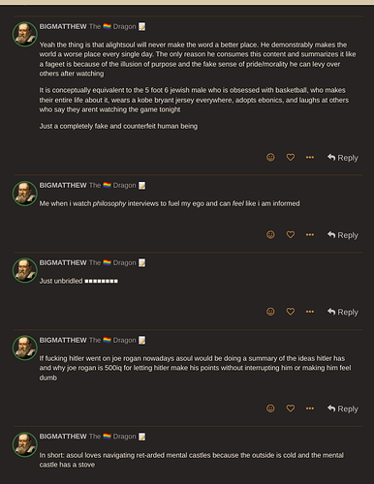Reply to the joe rogan comment
Image resolution: width=374 pixels, height=484 pixels.
(x=343, y=408)
